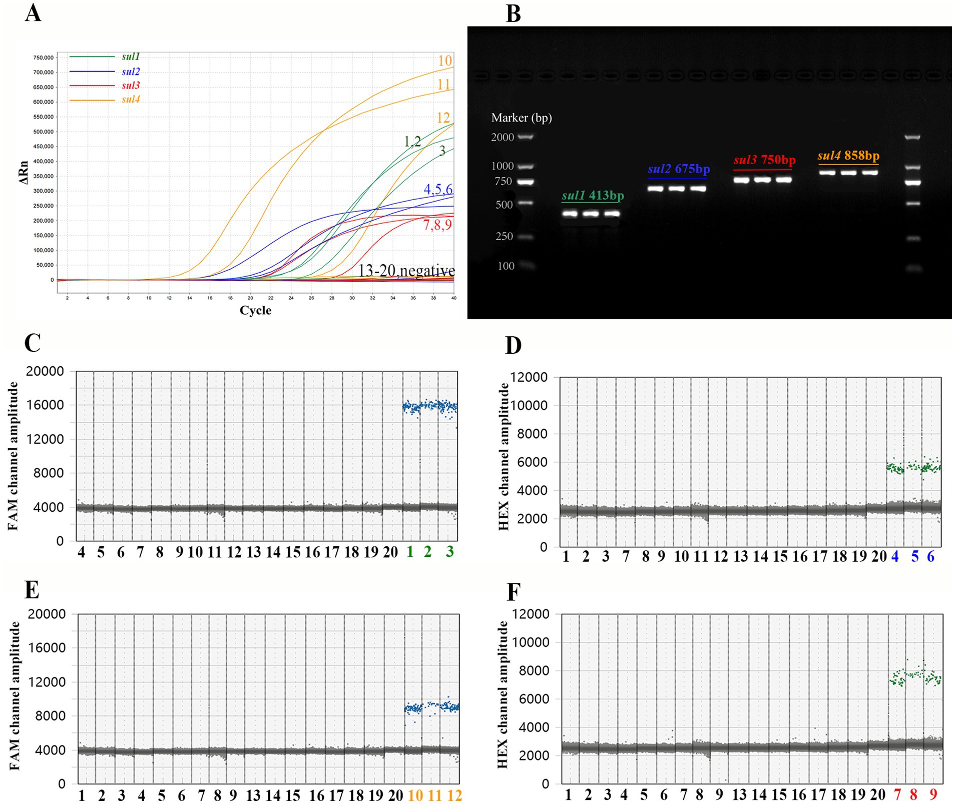Click the green positive droplet cluster in panel F

point(915,676)
